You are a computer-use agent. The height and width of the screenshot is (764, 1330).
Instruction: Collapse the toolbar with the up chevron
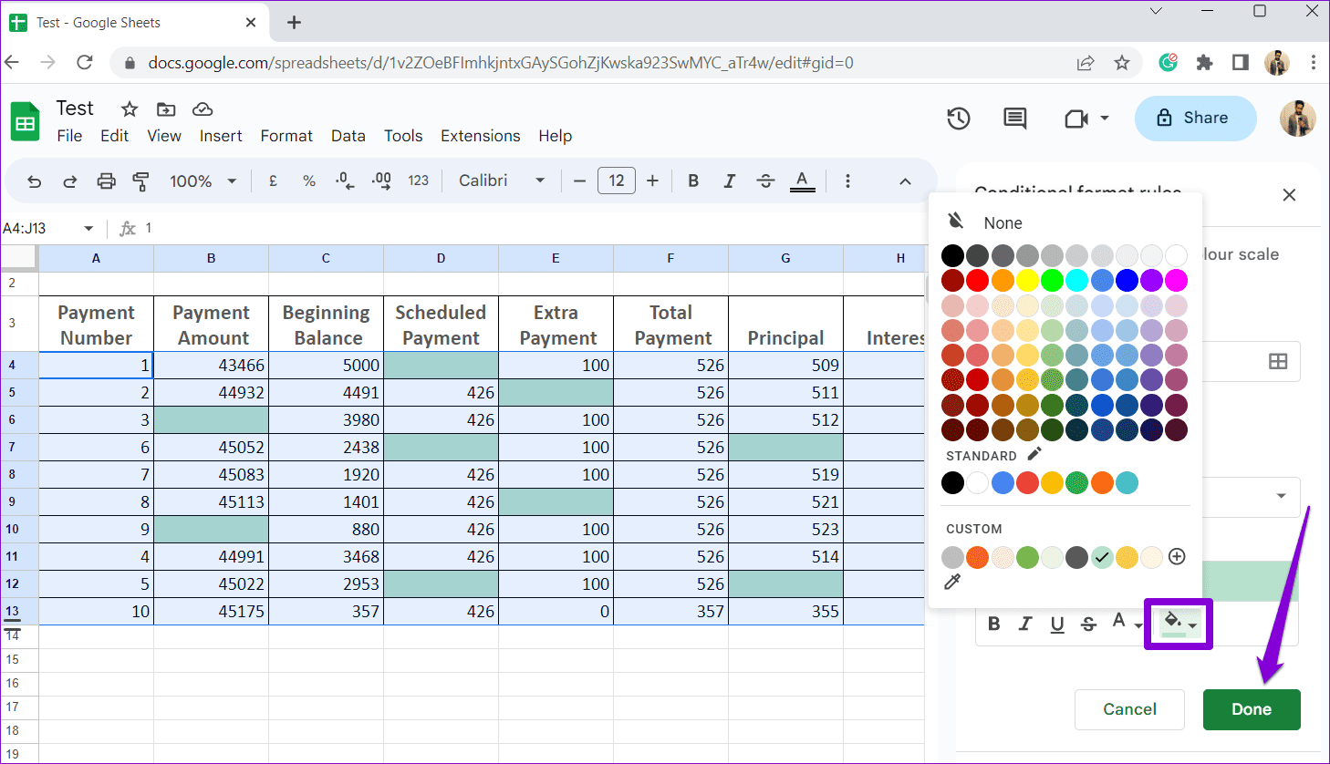(905, 181)
